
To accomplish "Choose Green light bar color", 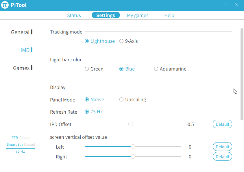I will coord(87,69).
